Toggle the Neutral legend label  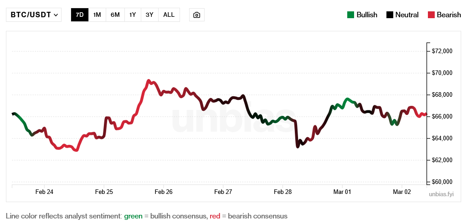407,15
